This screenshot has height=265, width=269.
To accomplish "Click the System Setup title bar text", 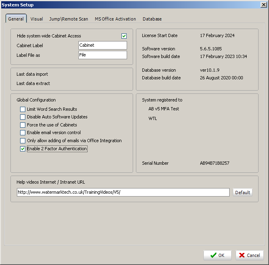I will coord(18,5).
